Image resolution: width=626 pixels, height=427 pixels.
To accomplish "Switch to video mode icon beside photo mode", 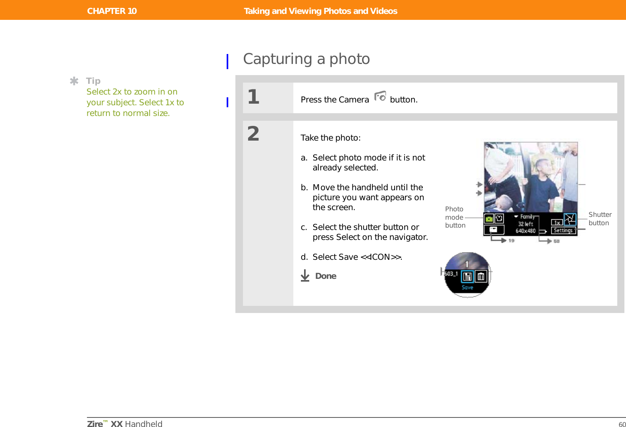I will tap(499, 218).
